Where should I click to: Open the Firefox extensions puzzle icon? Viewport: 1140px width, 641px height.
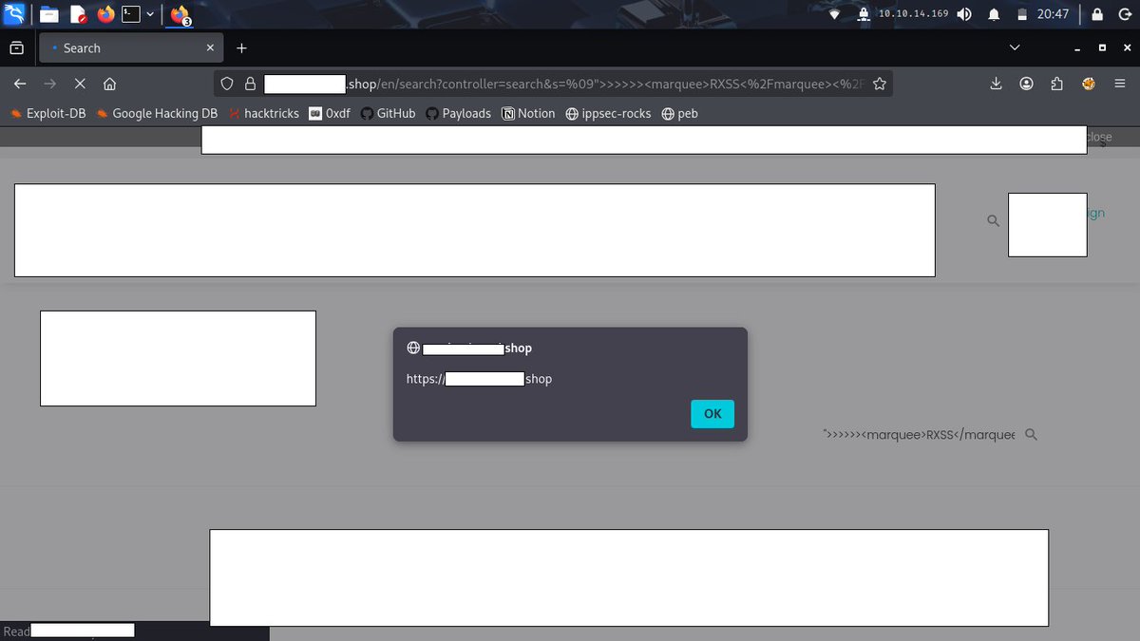pyautogui.click(x=1057, y=84)
